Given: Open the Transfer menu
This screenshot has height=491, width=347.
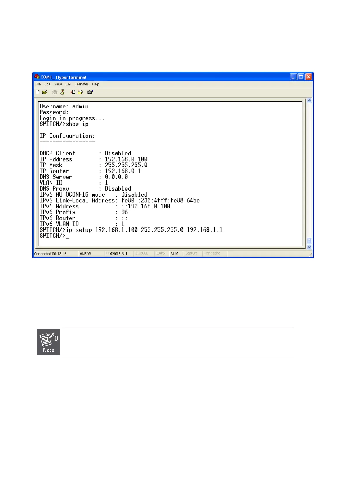Looking at the screenshot, I should (x=82, y=84).
